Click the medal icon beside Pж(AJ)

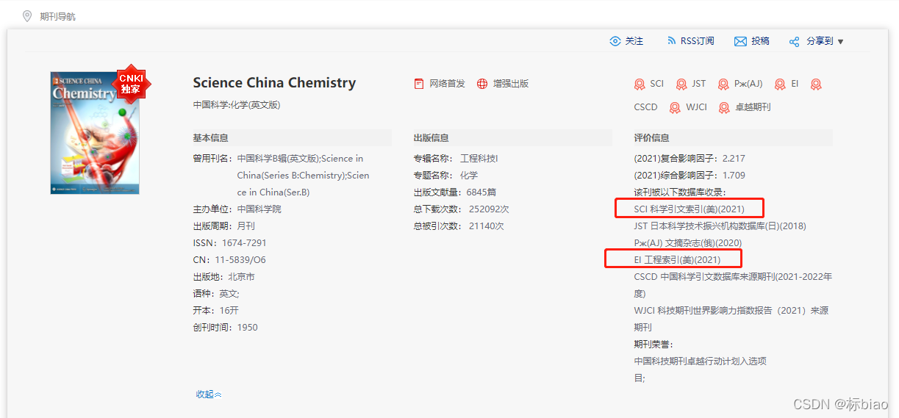point(723,84)
